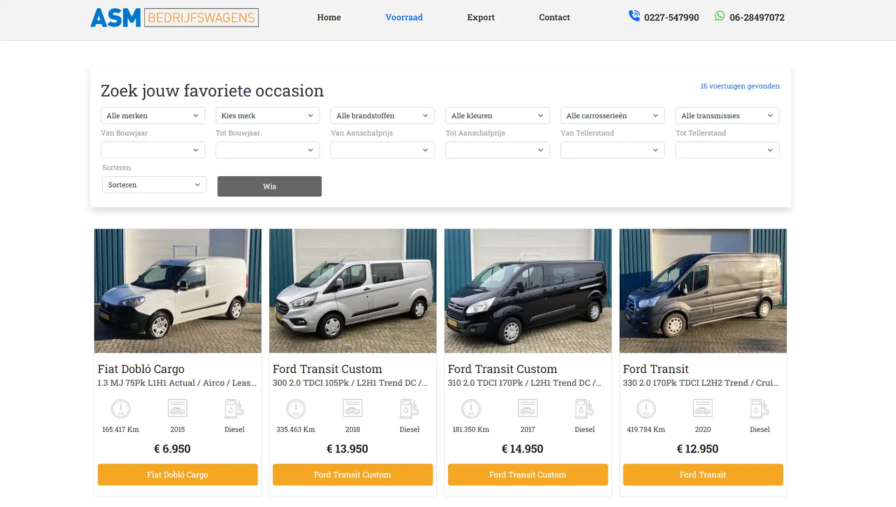Open the Tot Aanschafprijs dropdown
The width and height of the screenshot is (896, 507).
(x=497, y=150)
